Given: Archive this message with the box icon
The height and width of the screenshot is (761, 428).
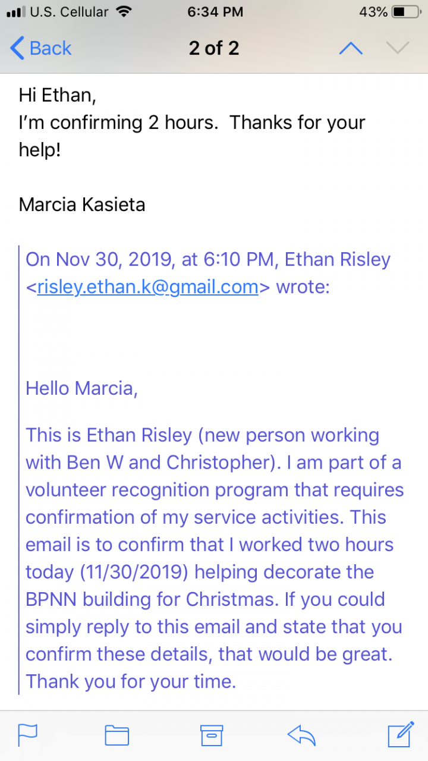Looking at the screenshot, I should click(211, 735).
